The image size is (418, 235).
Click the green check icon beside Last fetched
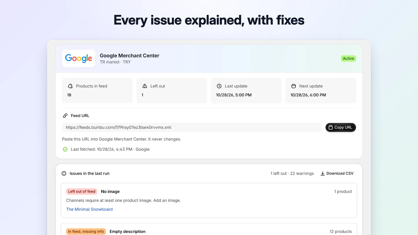point(65,149)
